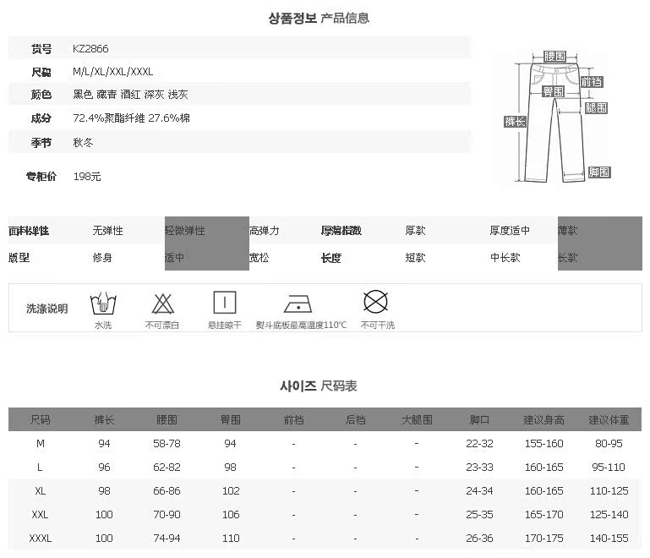The width and height of the screenshot is (650, 558).
Task: Click the 裤长 label left of pants diagram
Action: click(515, 122)
